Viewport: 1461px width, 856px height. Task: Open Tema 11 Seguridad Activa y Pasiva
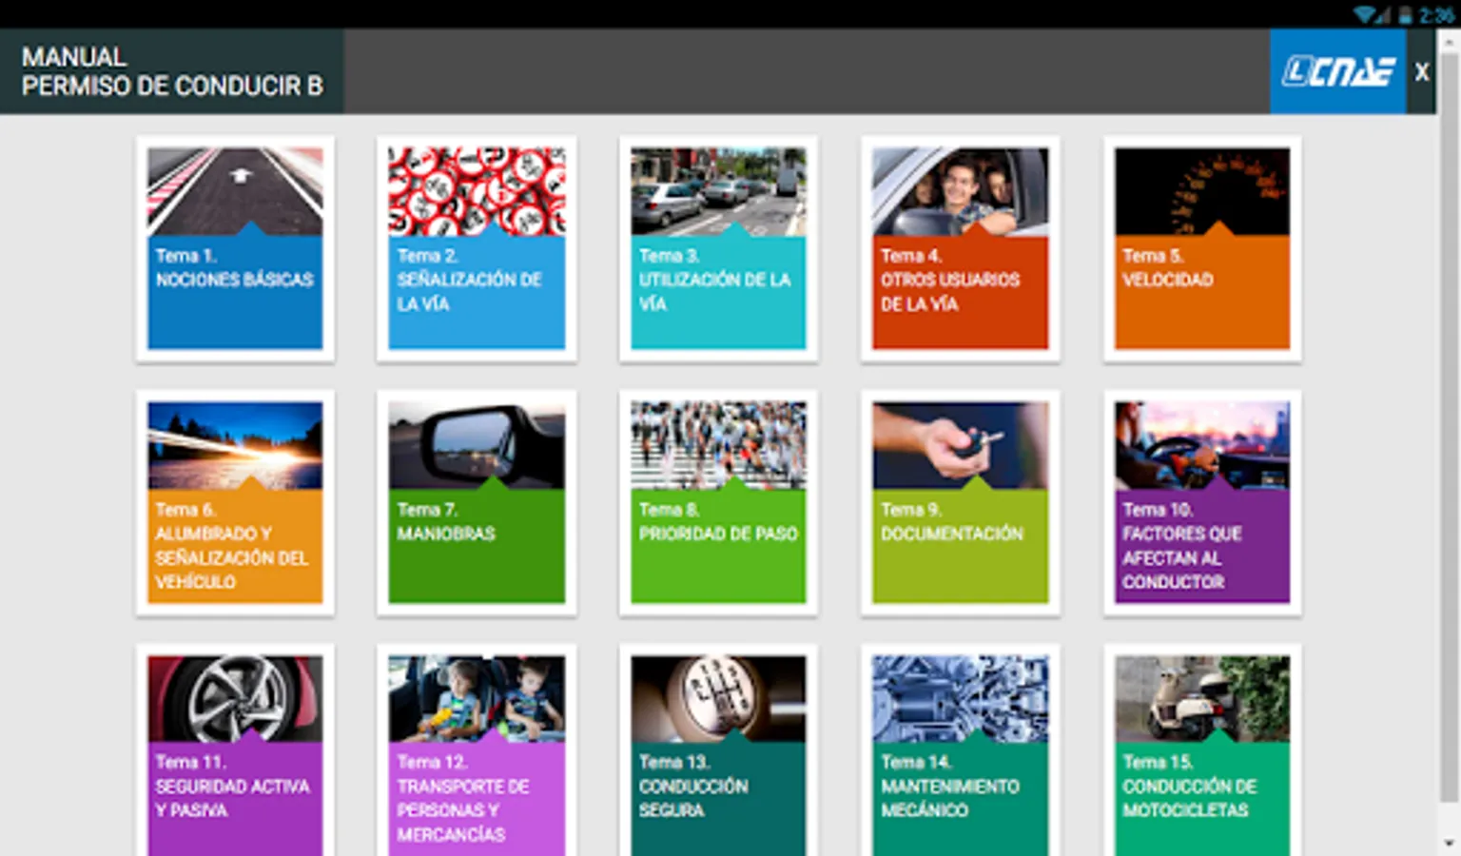pos(234,751)
